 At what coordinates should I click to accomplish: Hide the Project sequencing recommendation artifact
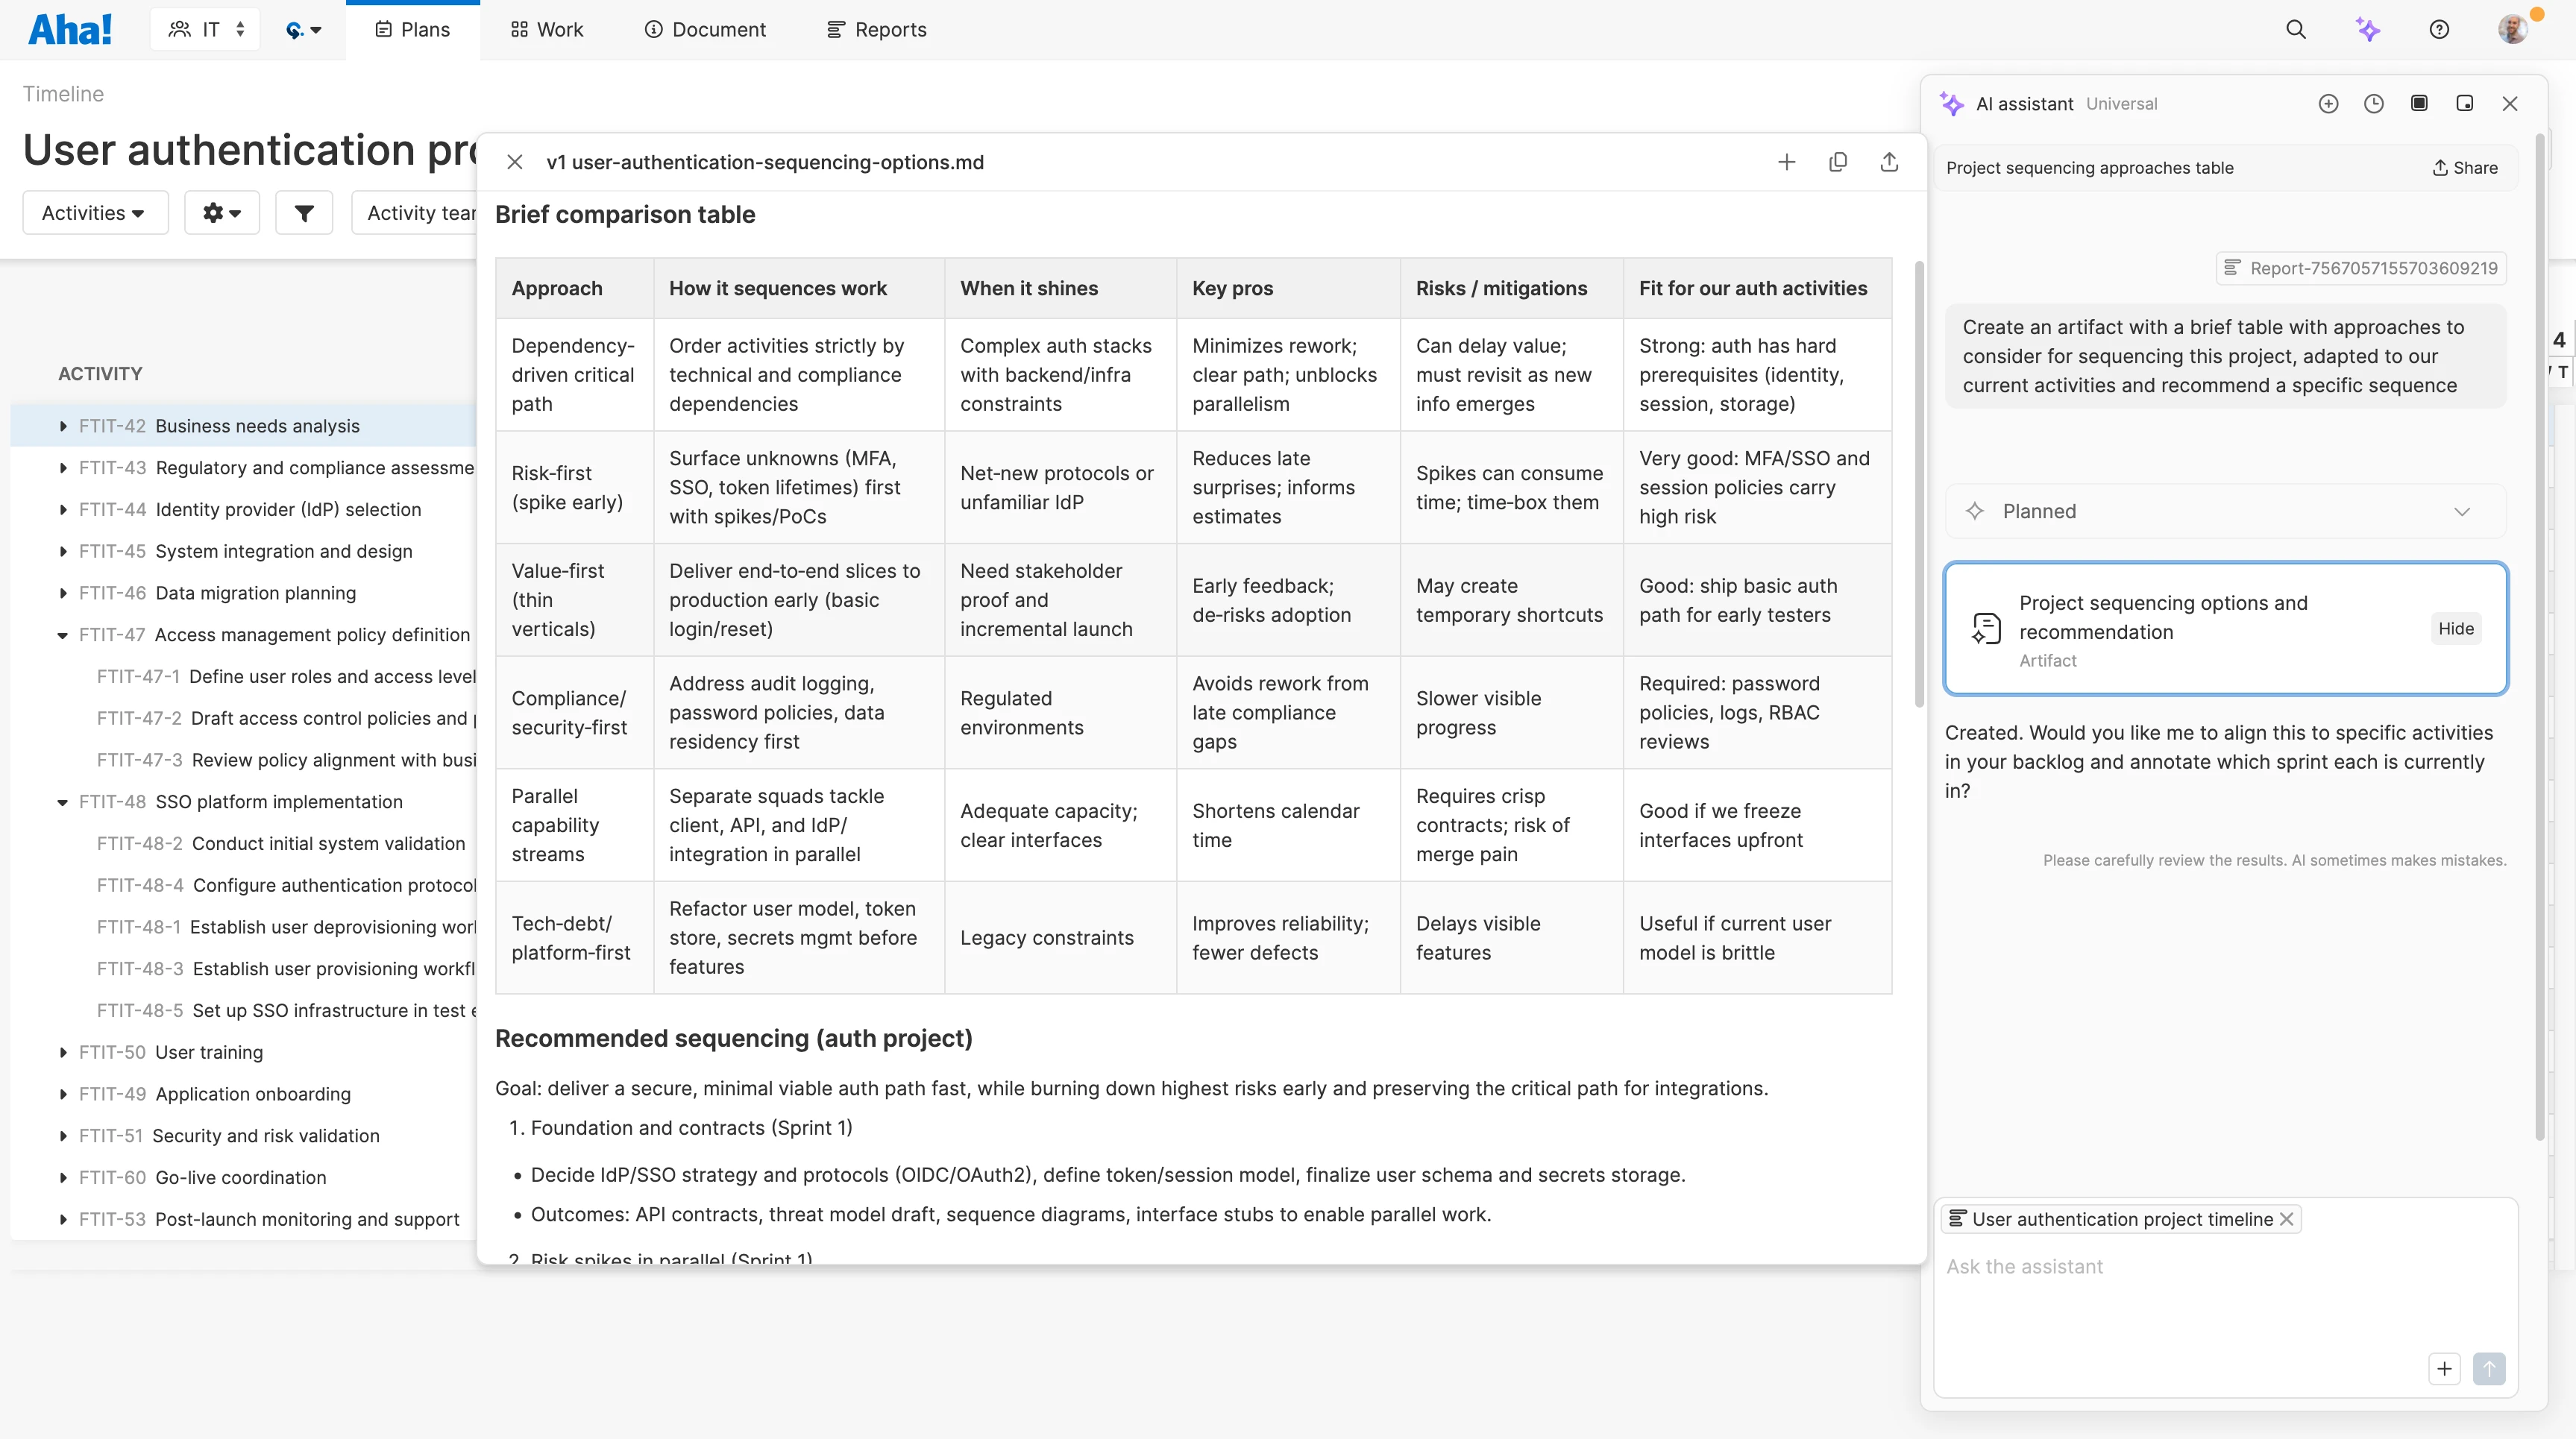tap(2456, 628)
